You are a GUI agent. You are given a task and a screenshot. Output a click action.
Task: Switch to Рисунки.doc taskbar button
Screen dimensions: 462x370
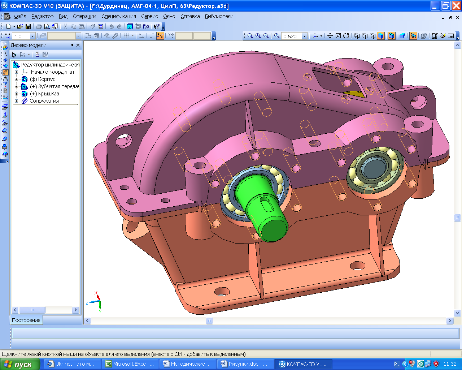[246, 364]
